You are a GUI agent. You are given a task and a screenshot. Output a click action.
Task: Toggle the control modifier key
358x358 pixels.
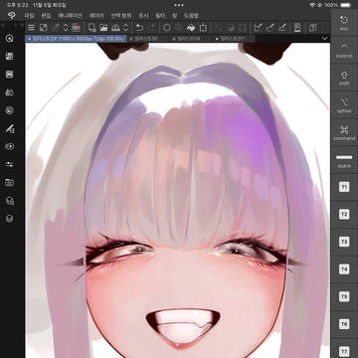point(344,50)
